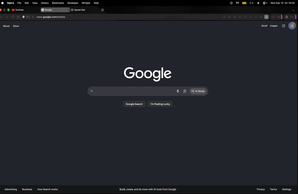Click the URL www.google.com/webhp address field
298x194 pixels.
pos(51,17)
